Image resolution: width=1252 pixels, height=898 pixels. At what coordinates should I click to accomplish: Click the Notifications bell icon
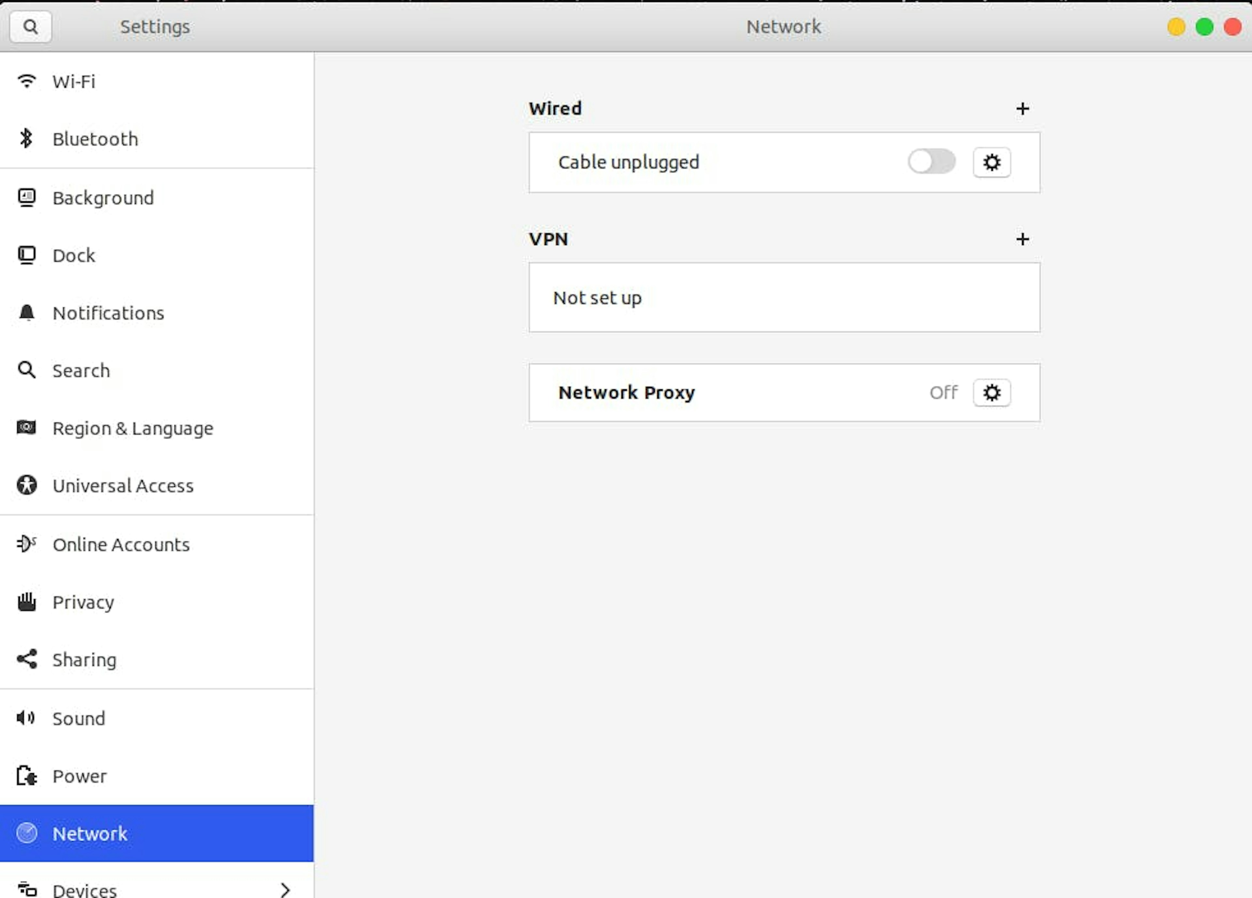click(26, 313)
